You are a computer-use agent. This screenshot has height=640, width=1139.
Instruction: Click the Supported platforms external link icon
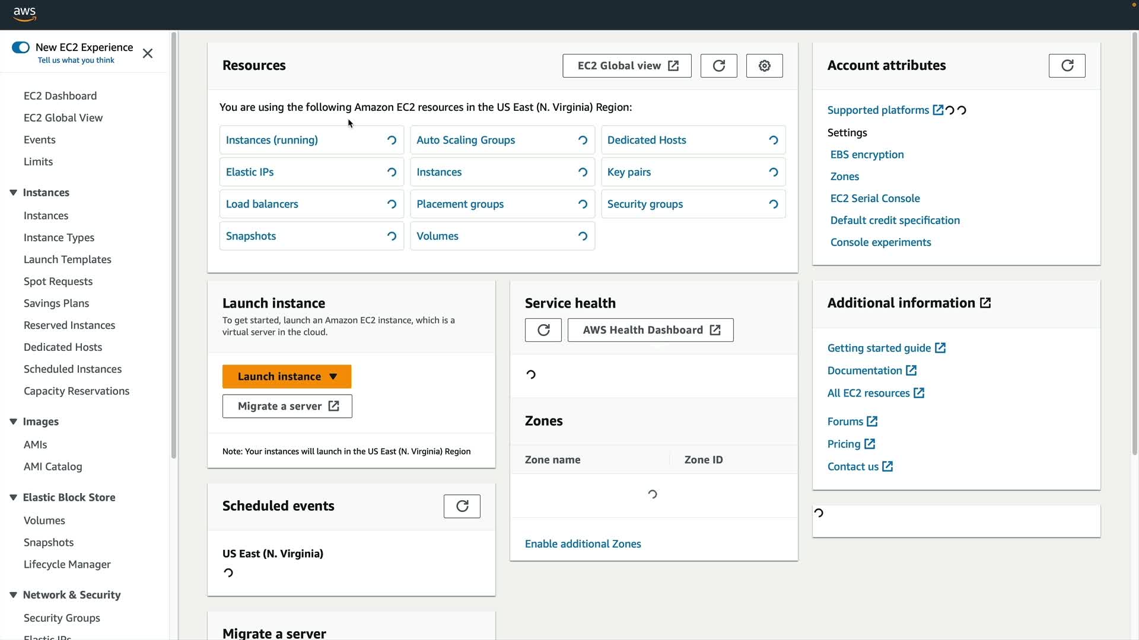938,110
